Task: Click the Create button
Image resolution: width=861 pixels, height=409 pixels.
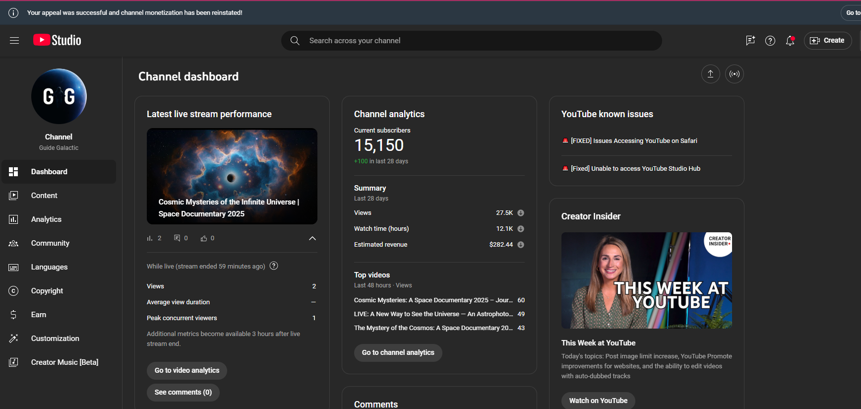Action: [x=828, y=41]
